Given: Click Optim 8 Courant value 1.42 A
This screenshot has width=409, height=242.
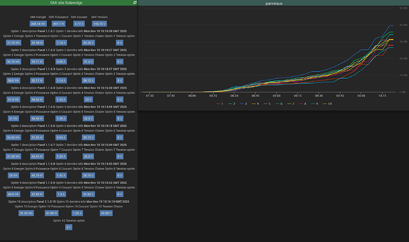Looking at the screenshot, I should (61, 175).
